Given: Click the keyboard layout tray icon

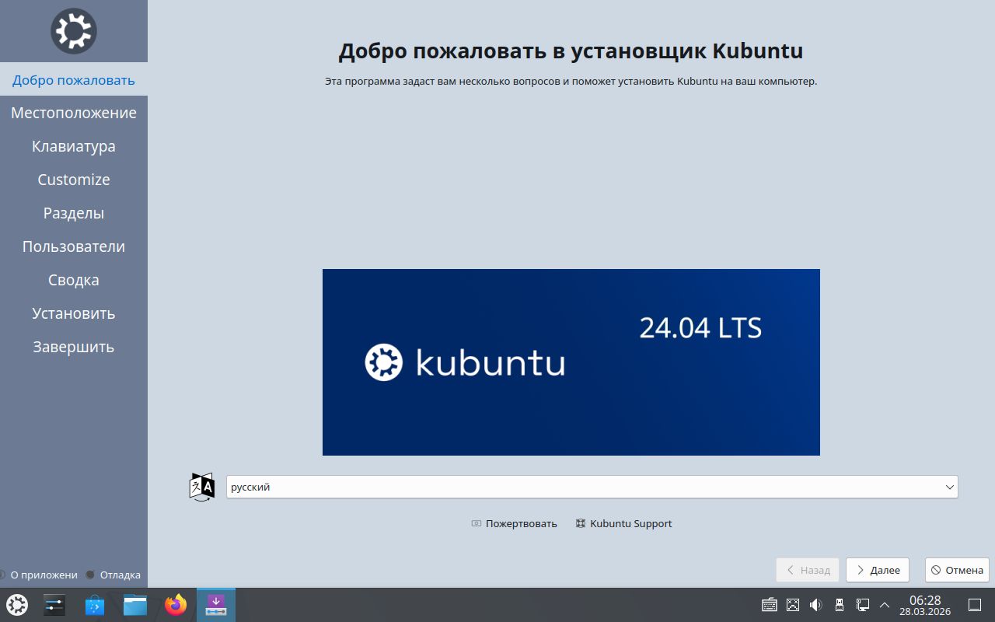Looking at the screenshot, I should 770,605.
